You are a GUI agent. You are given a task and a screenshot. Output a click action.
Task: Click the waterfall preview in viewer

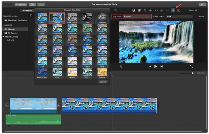[156, 42]
